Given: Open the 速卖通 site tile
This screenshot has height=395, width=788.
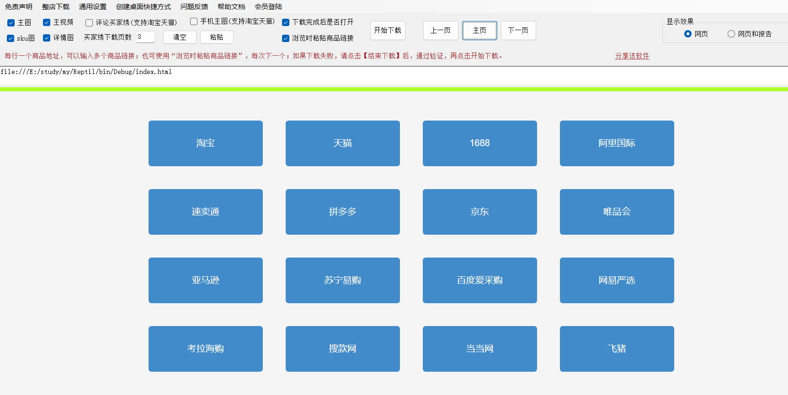Looking at the screenshot, I should (206, 212).
